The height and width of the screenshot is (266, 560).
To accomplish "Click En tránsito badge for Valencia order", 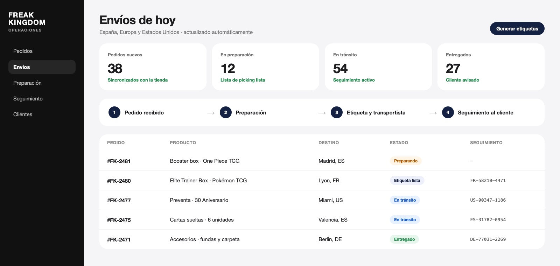I will click(x=405, y=220).
